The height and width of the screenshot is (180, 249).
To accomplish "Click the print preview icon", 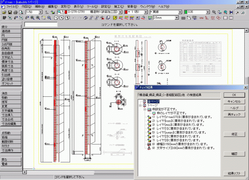I will click(21, 12).
